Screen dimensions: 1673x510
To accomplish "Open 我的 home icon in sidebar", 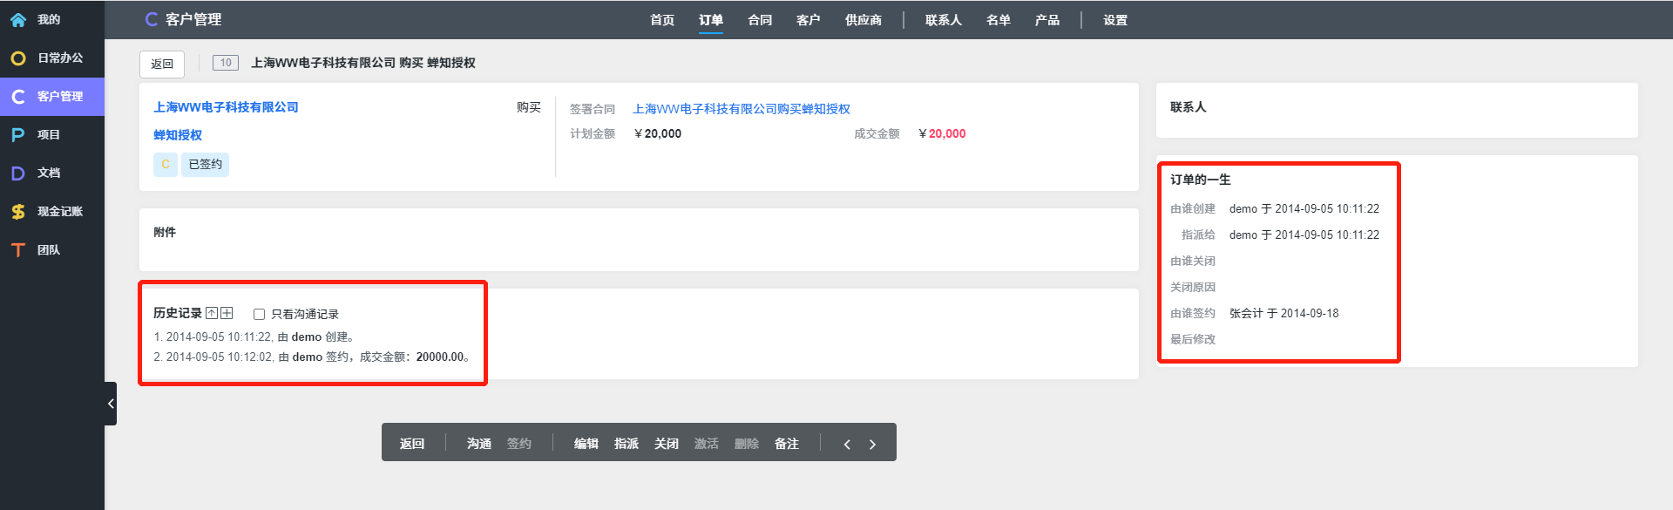I will (18, 19).
